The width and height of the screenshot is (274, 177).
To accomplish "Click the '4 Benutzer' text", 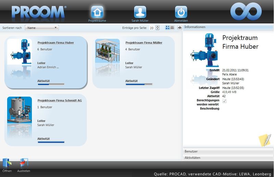I will (133, 49).
